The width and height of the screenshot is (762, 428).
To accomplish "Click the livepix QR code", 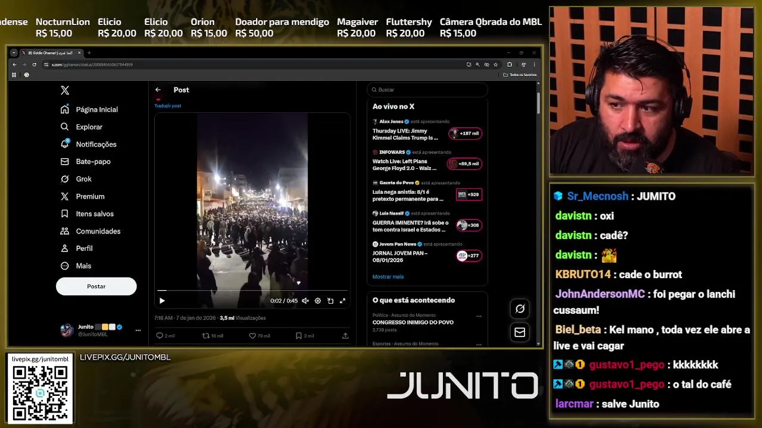I will [x=40, y=394].
